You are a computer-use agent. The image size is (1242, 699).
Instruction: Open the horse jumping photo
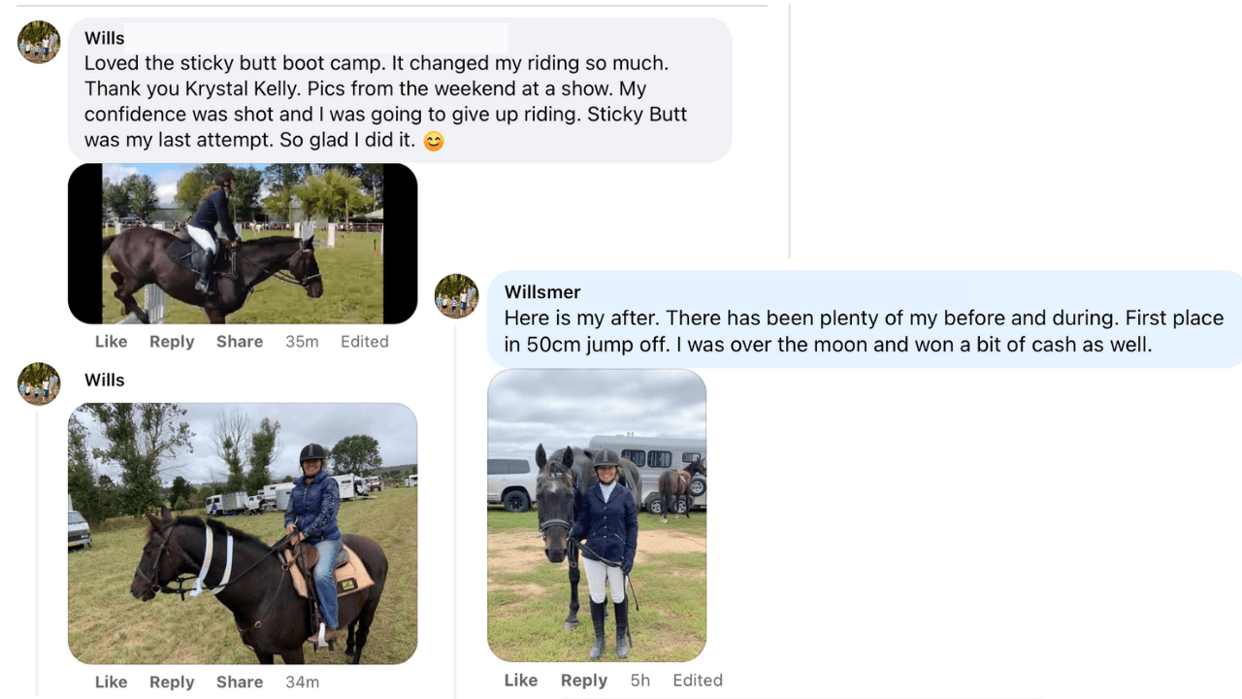pos(243,244)
